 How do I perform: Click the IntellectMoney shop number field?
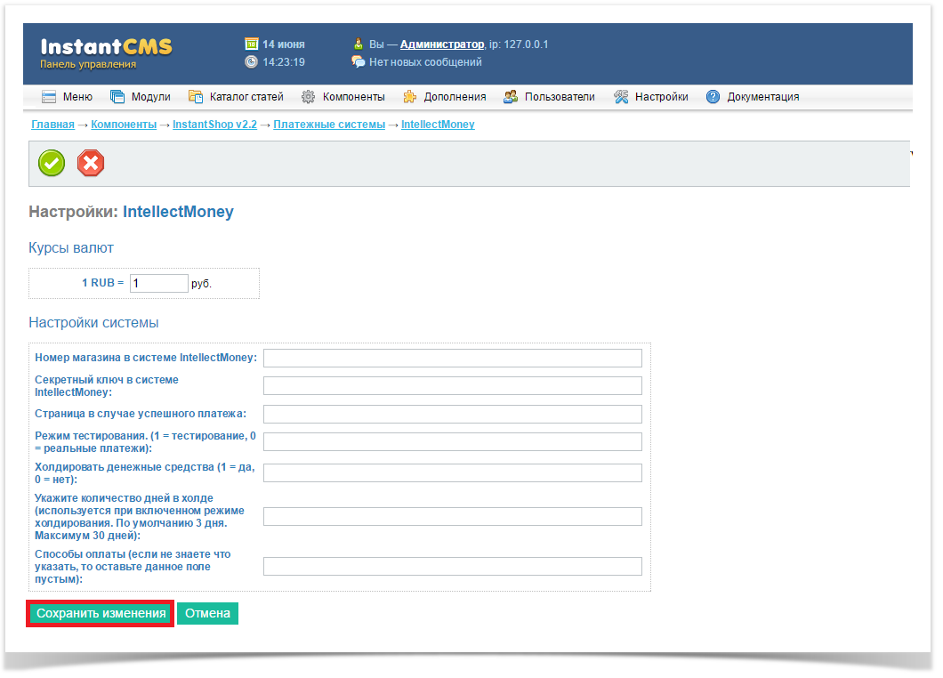[452, 358]
